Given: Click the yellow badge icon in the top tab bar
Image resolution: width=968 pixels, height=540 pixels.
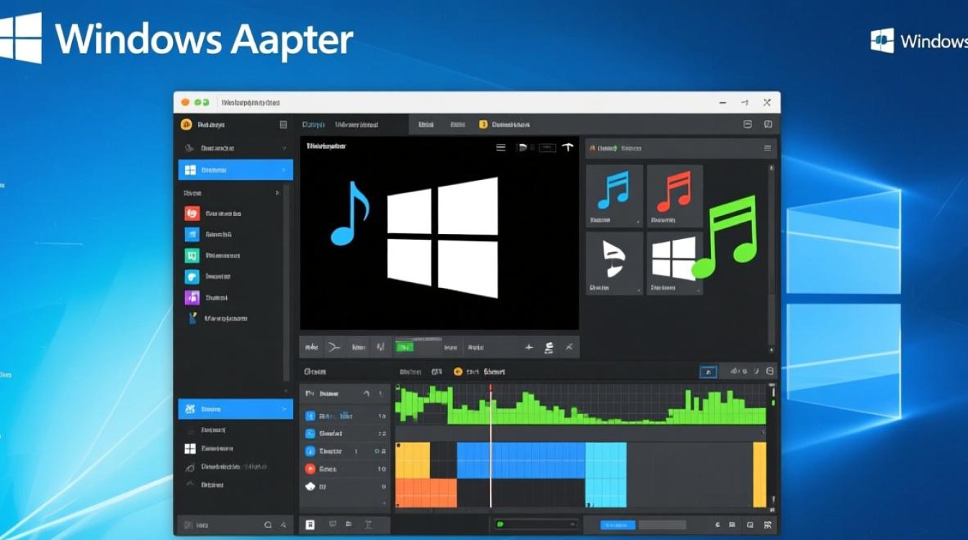Looking at the screenshot, I should tap(483, 125).
